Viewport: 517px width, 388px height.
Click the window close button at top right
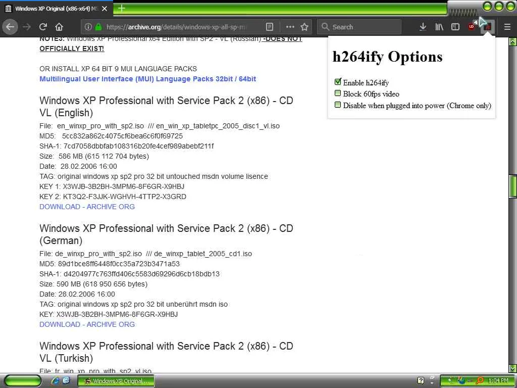tap(510, 6)
